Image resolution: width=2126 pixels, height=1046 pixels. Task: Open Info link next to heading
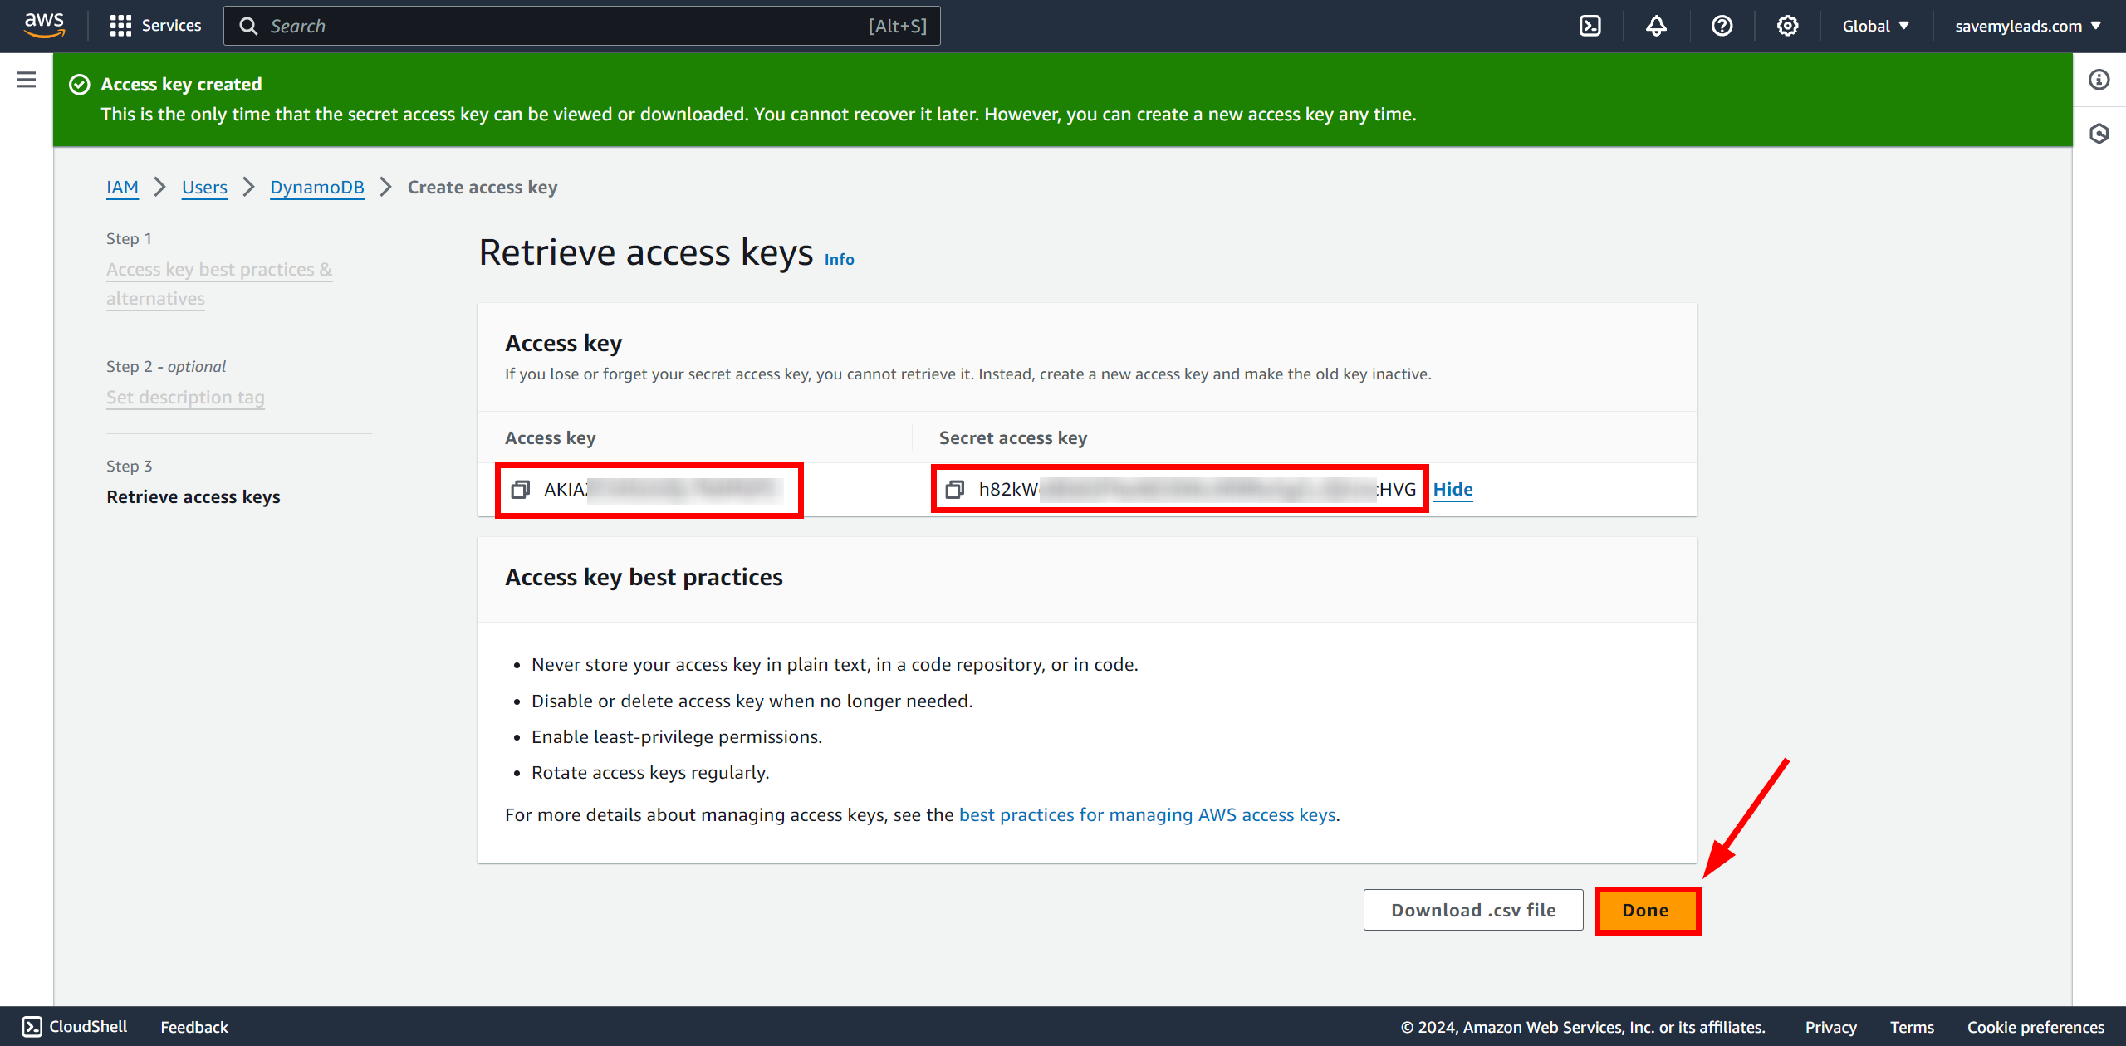[839, 259]
